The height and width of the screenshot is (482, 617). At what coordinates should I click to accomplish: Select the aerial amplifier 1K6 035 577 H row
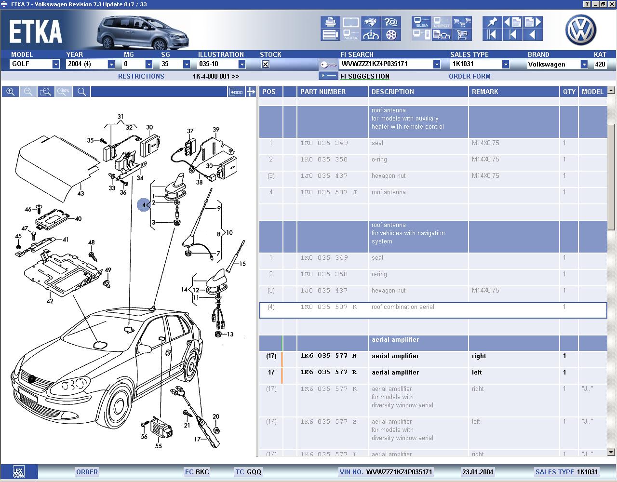(x=395, y=356)
